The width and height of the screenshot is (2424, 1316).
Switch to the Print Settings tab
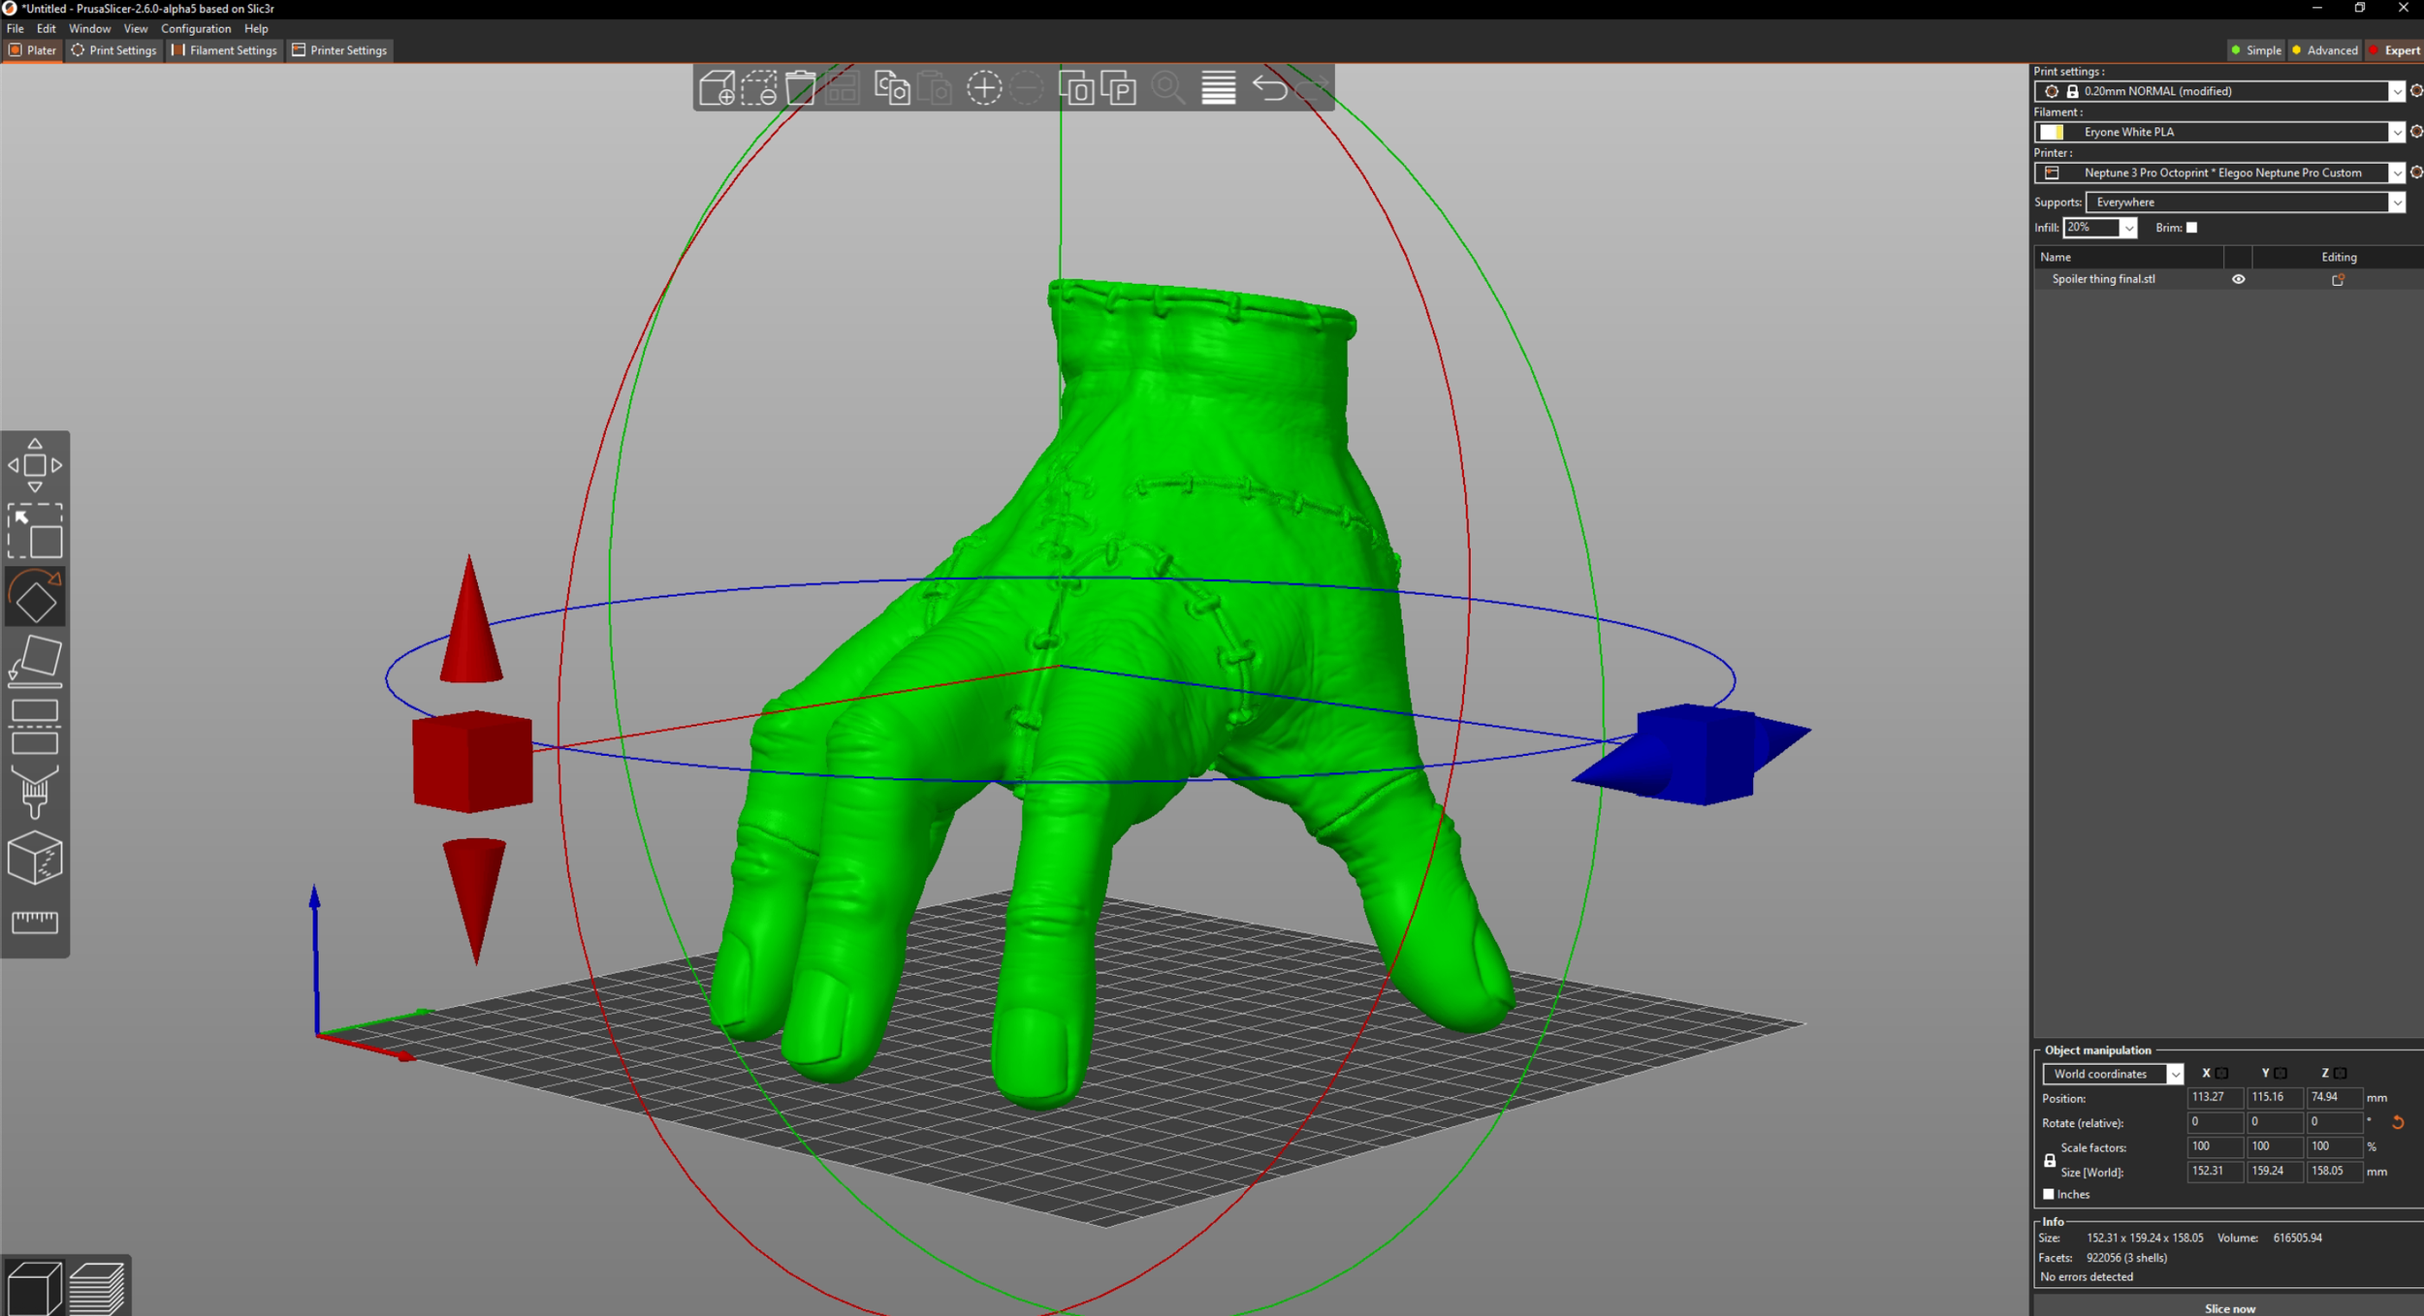click(113, 50)
